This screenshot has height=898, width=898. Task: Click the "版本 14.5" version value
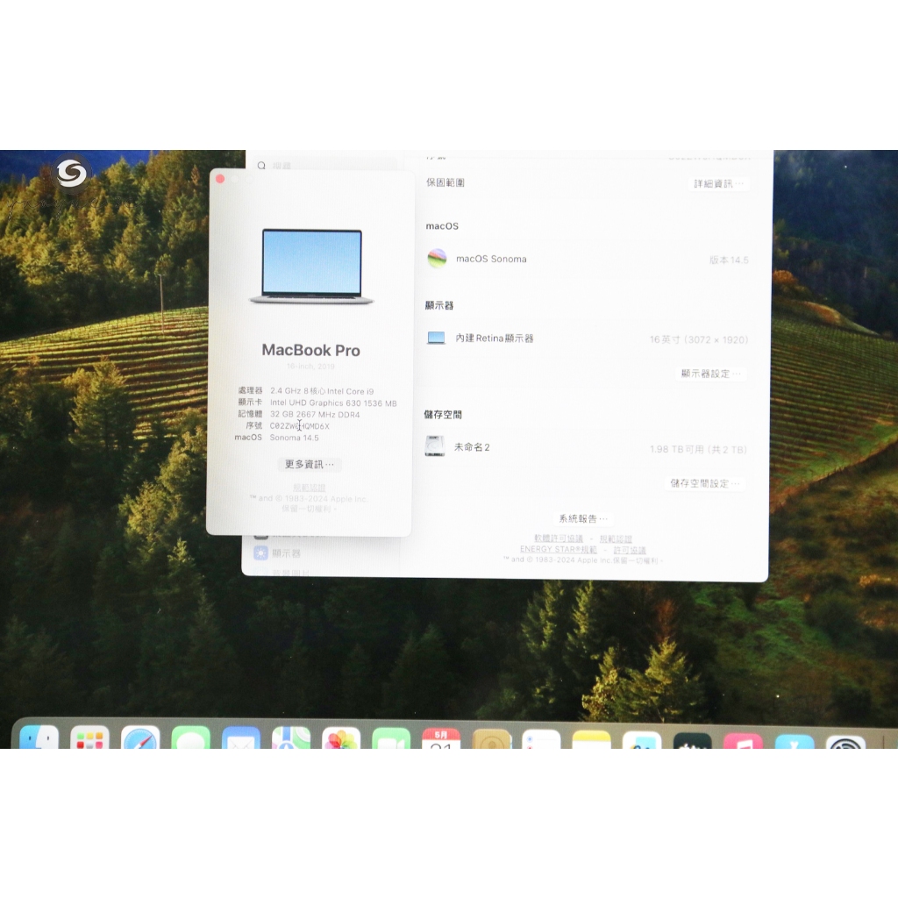(x=729, y=260)
